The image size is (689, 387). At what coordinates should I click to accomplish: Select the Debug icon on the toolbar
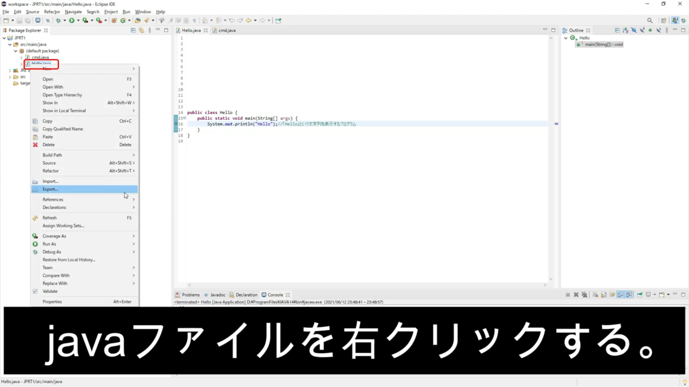coord(57,20)
